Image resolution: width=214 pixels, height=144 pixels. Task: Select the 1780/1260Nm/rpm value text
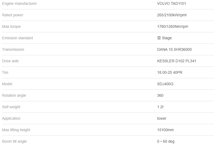[x=173, y=26]
